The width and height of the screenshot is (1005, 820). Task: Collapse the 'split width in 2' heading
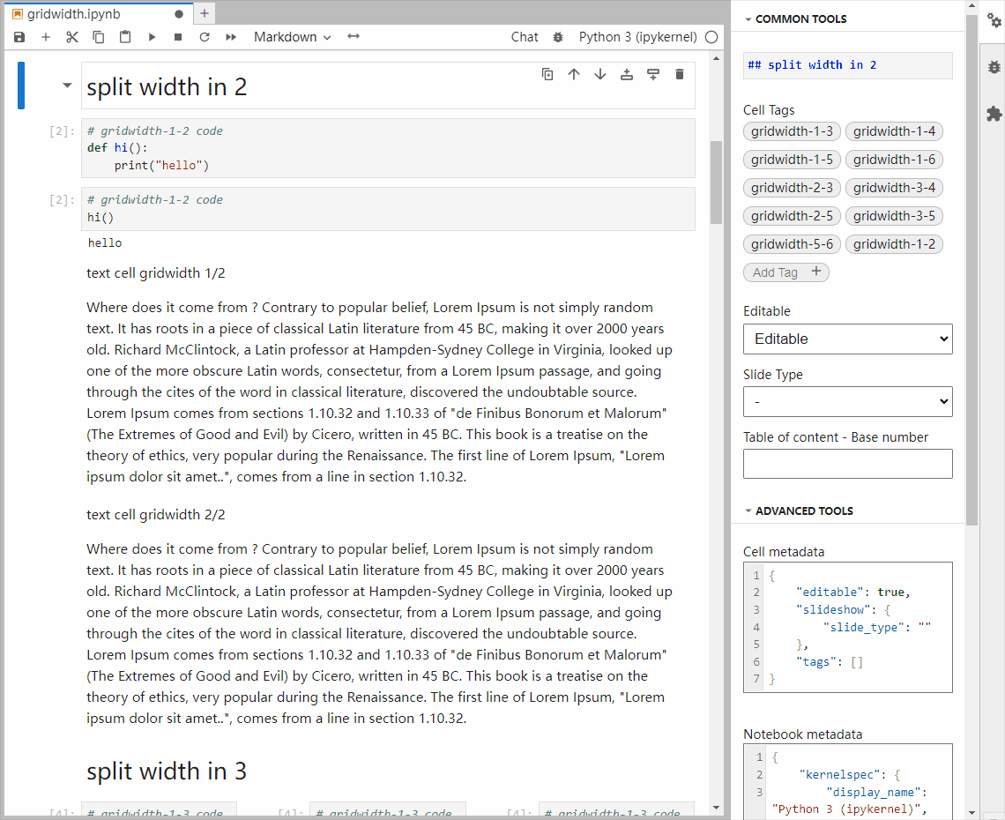tap(67, 86)
